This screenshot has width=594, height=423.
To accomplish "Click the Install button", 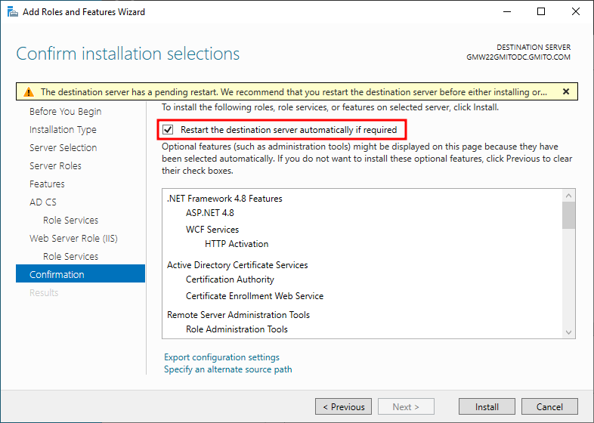I will click(x=487, y=406).
